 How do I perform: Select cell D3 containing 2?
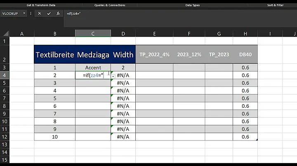pyautogui.click(x=123, y=67)
